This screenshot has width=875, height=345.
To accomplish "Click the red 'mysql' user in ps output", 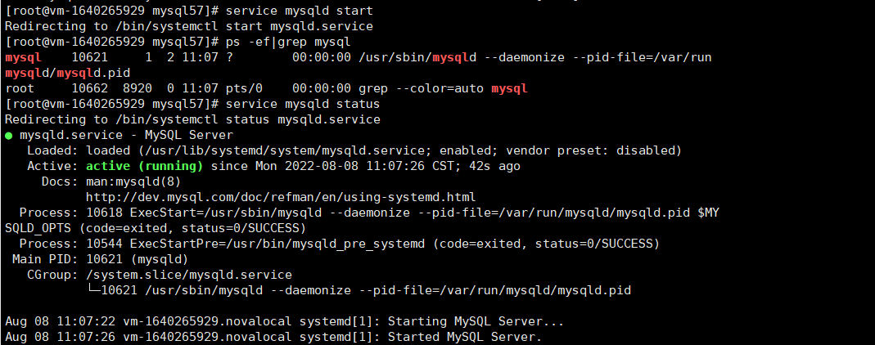I will [x=23, y=57].
